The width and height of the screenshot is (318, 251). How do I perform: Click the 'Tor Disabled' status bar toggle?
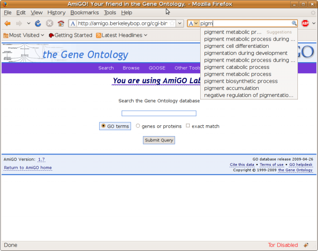tap(283, 245)
